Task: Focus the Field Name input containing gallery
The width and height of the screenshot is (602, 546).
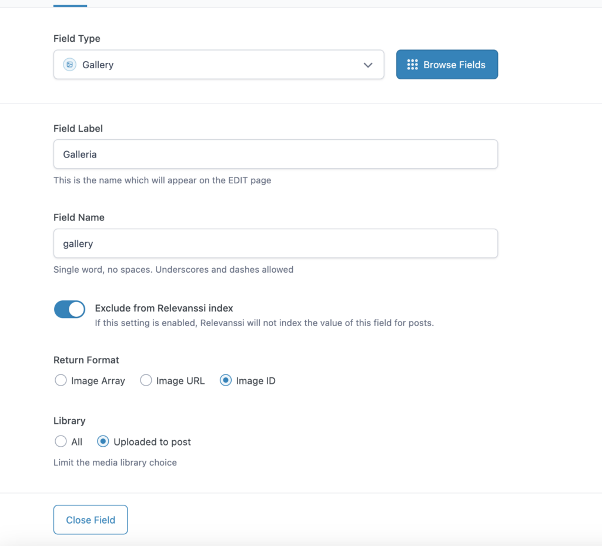Action: tap(276, 243)
